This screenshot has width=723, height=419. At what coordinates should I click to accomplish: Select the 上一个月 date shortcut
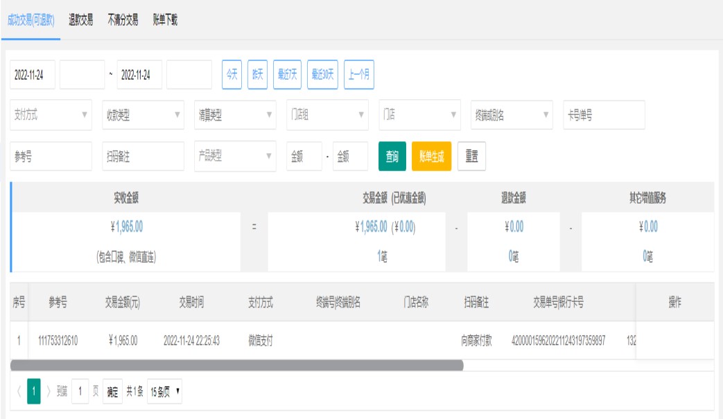click(358, 75)
